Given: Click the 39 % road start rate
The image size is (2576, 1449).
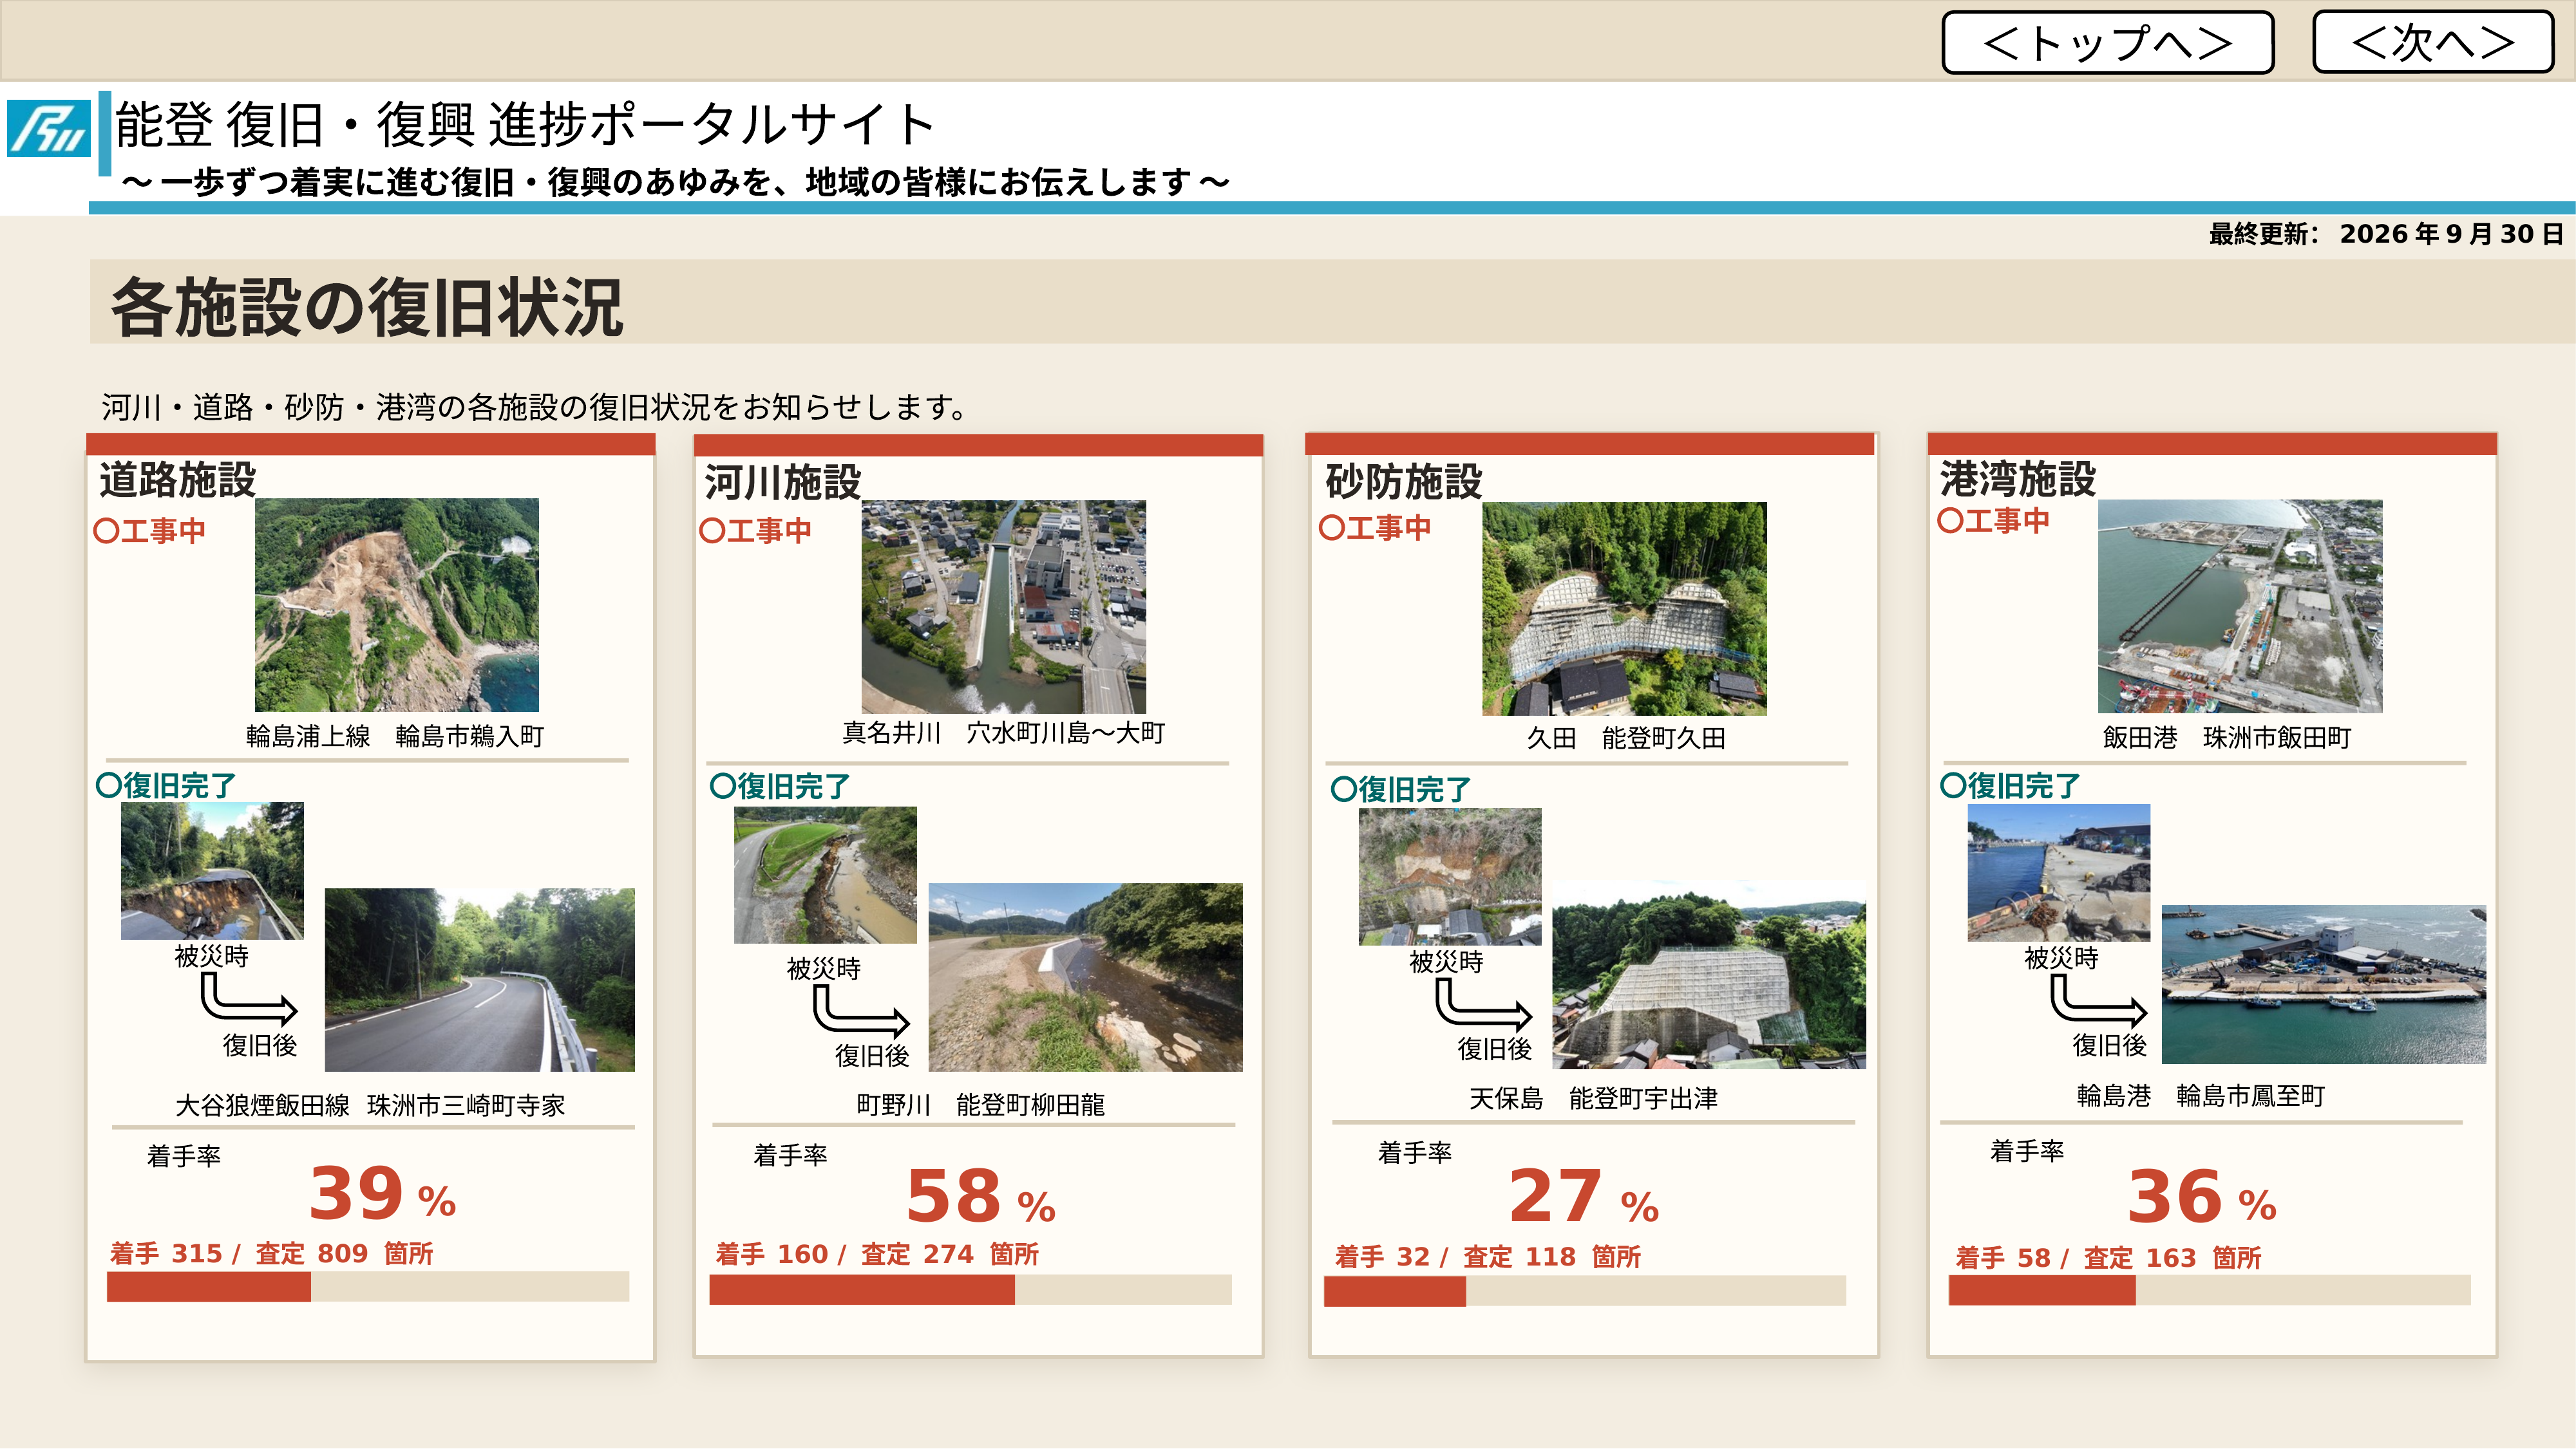Looking at the screenshot, I should click(382, 1193).
